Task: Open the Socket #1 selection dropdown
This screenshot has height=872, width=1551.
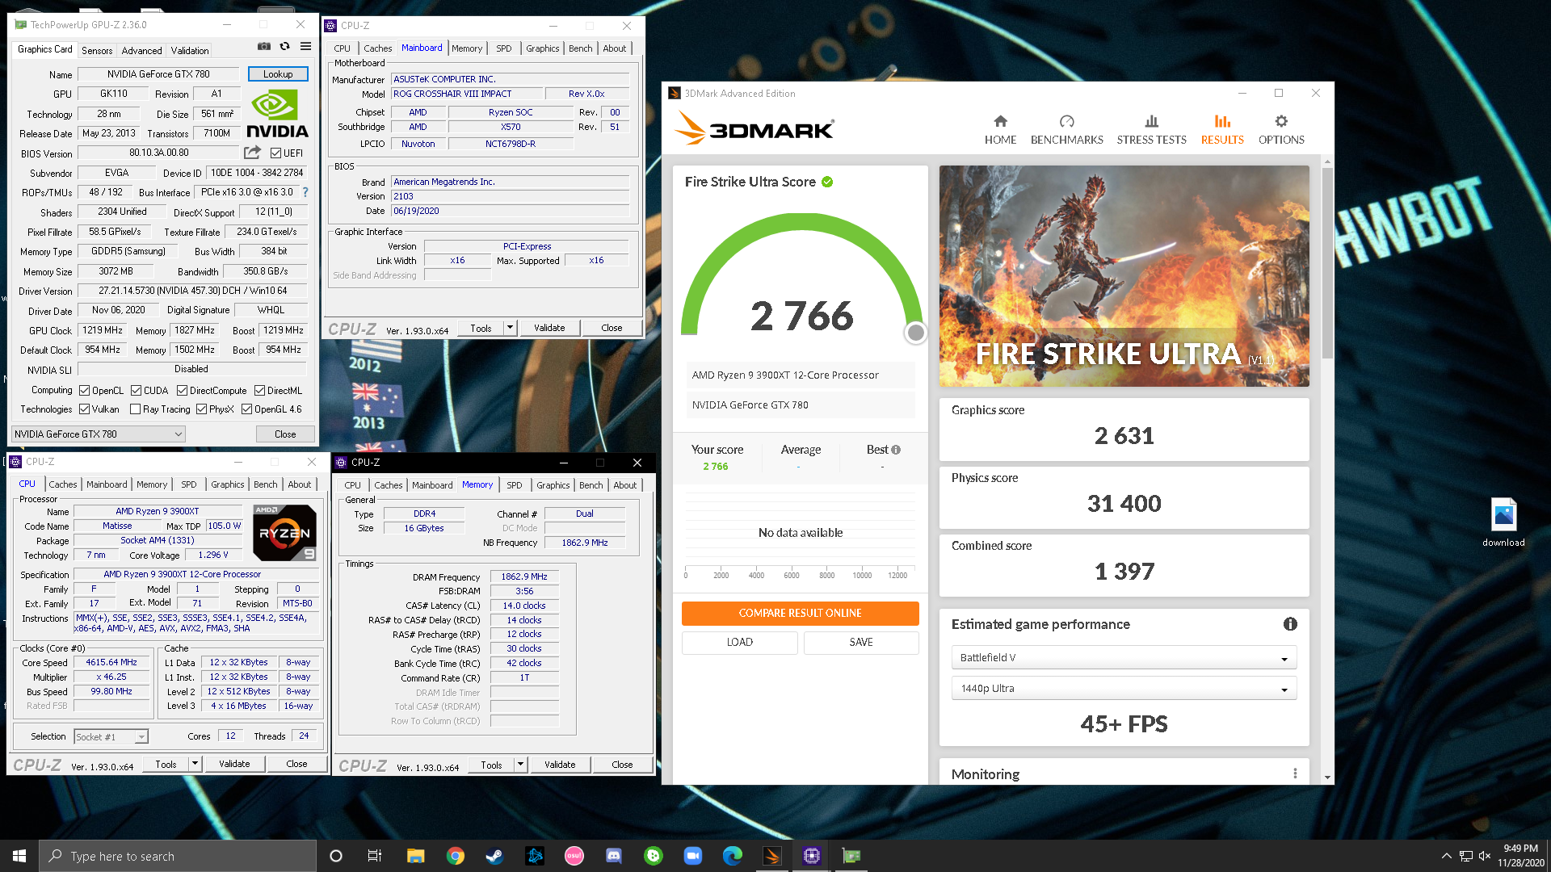Action: point(111,736)
